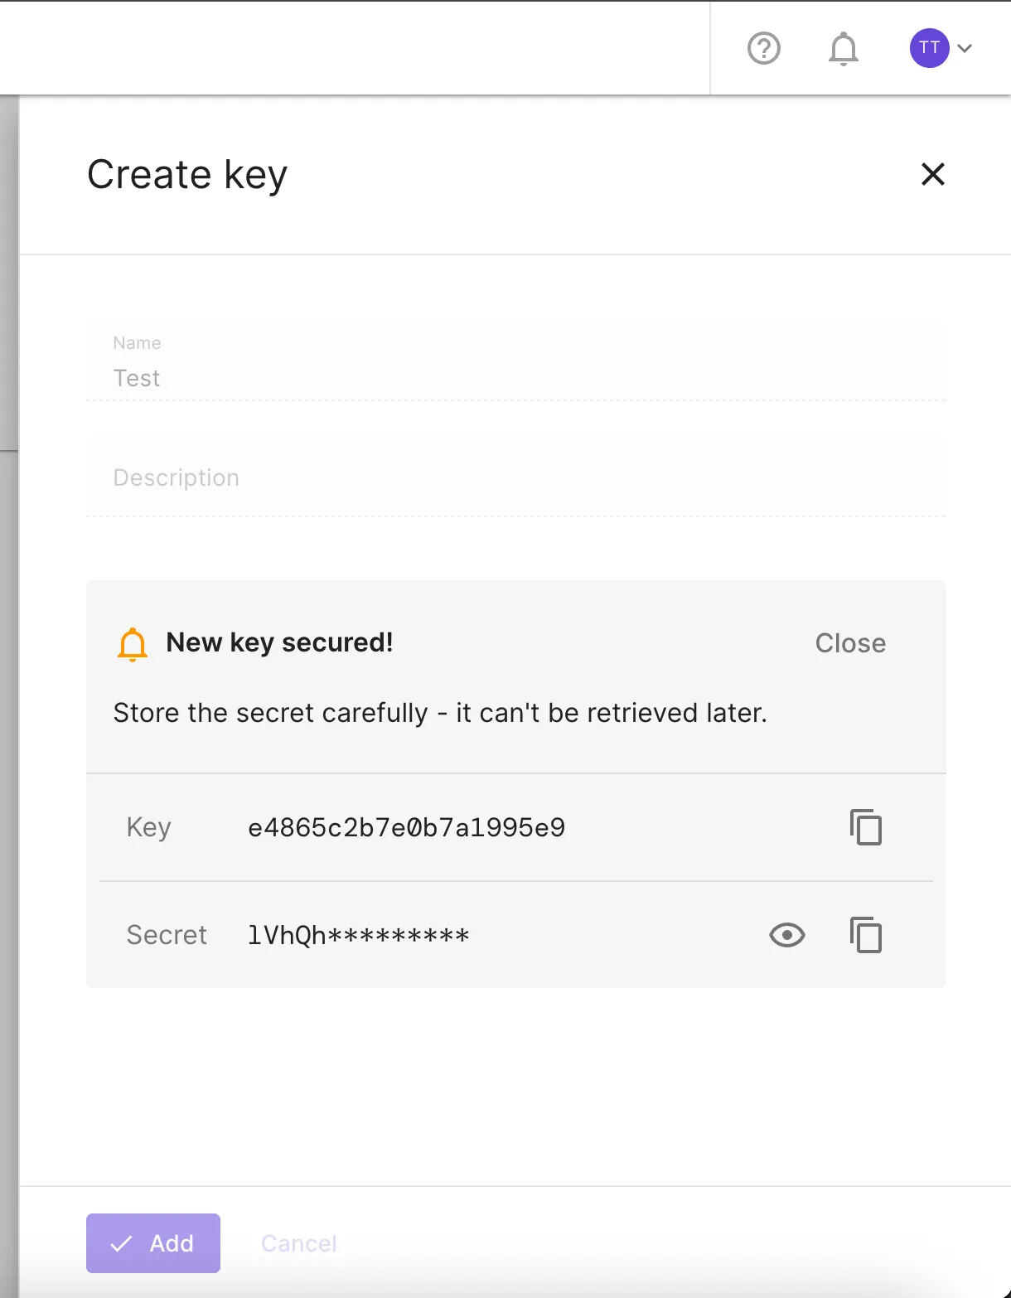The height and width of the screenshot is (1298, 1011).
Task: Open notifications bell in top bar
Action: tap(843, 49)
